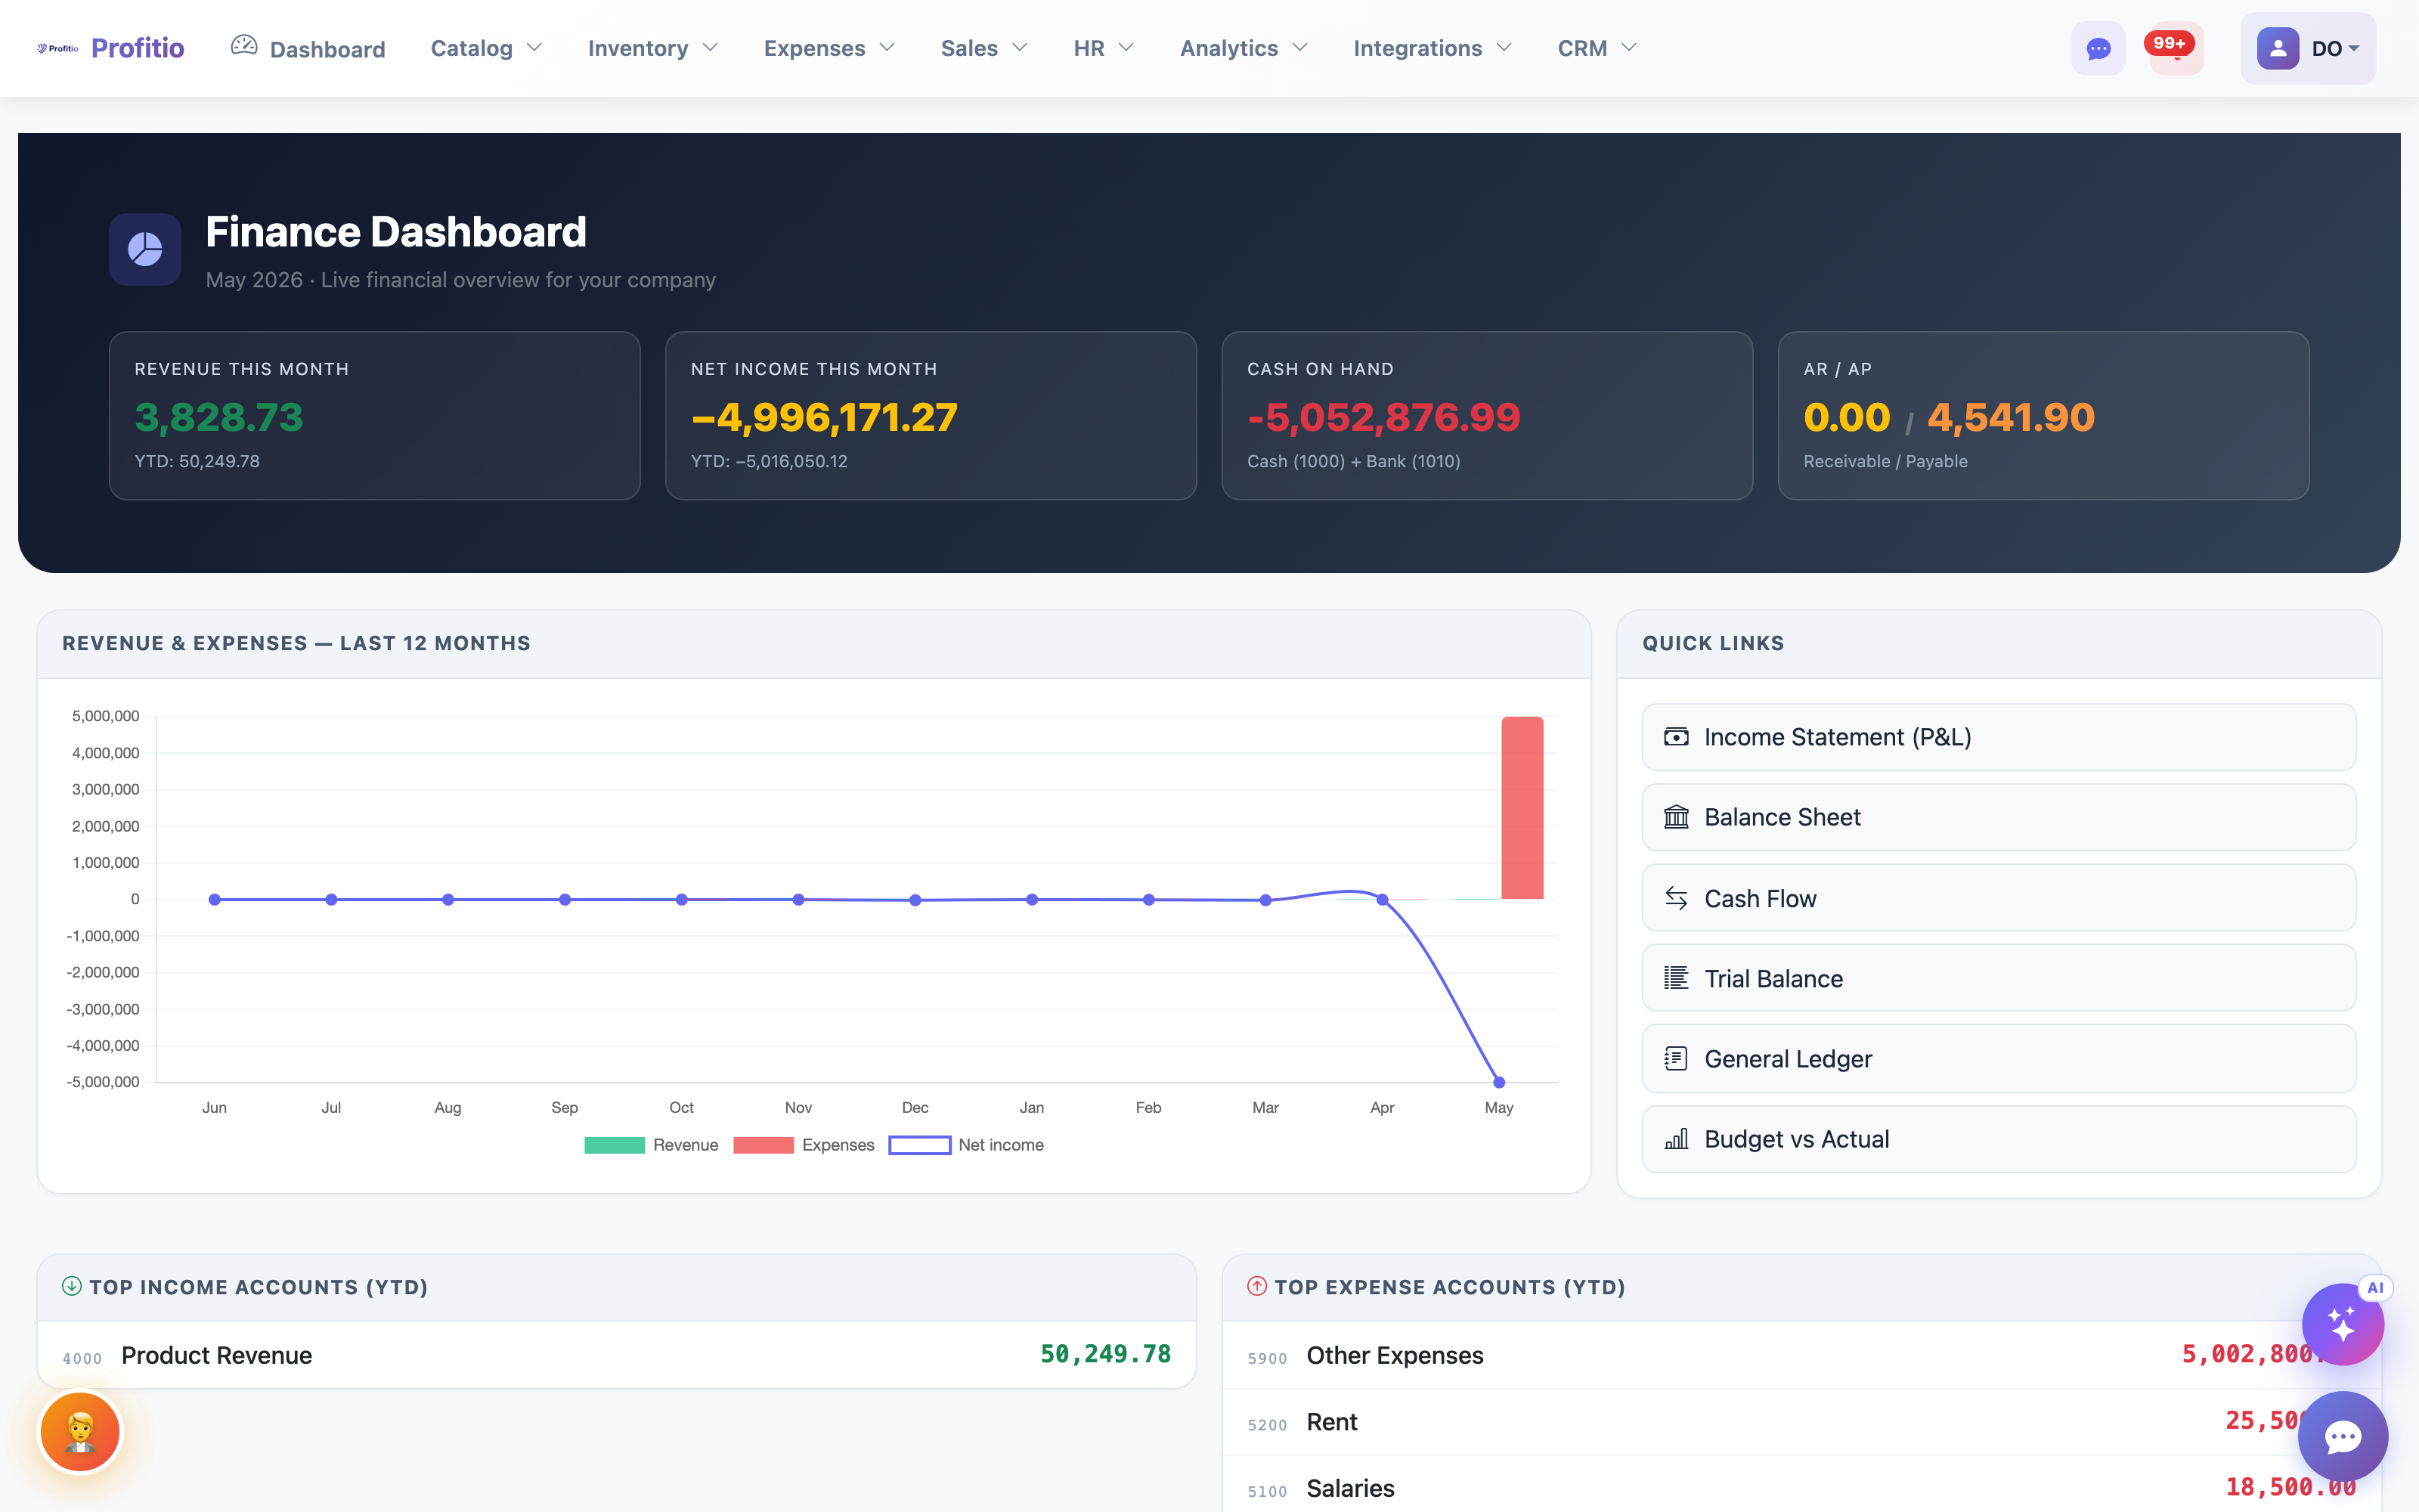
Task: Click the May expenses bar in chart
Action: point(1522,808)
